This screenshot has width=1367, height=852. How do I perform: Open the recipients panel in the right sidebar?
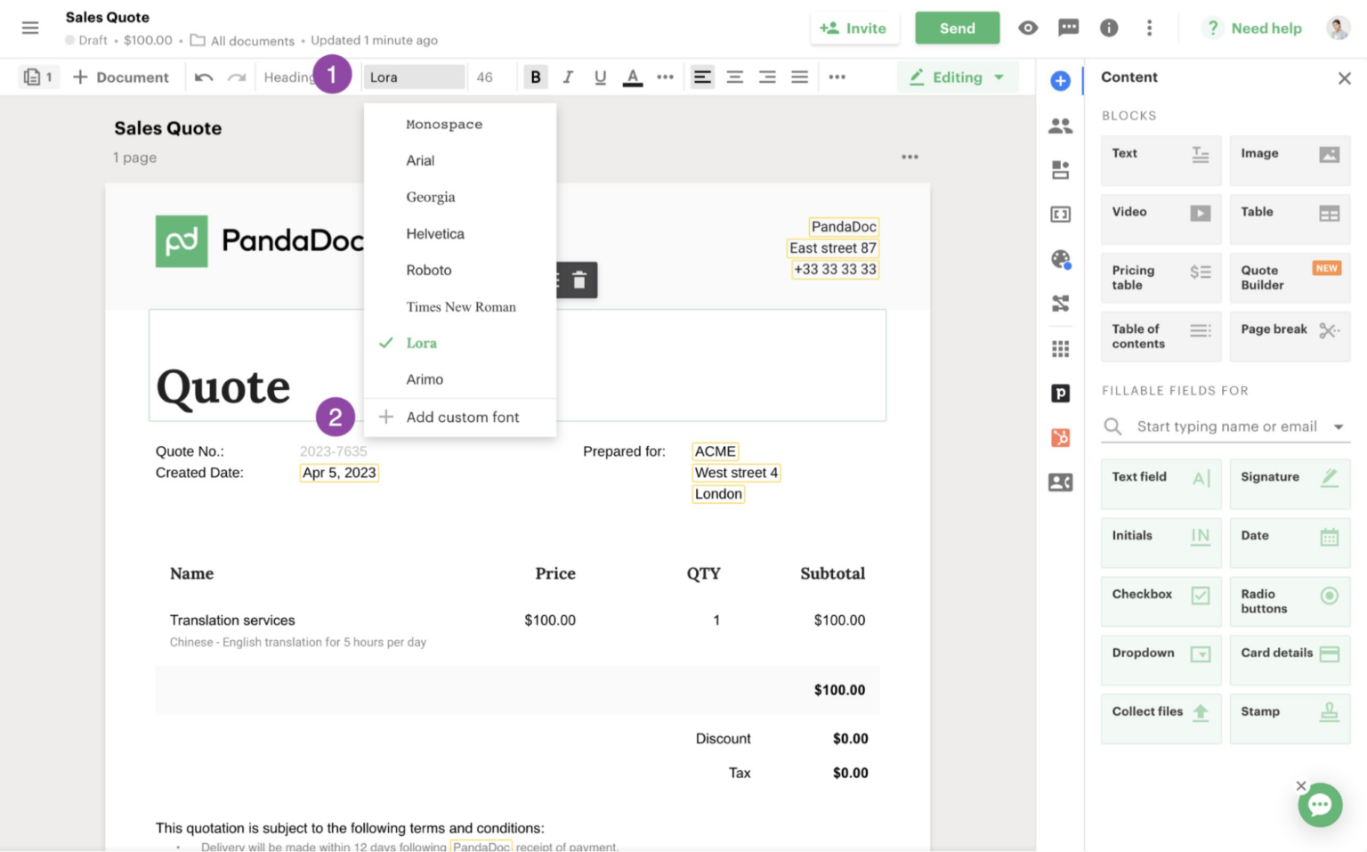coord(1061,126)
